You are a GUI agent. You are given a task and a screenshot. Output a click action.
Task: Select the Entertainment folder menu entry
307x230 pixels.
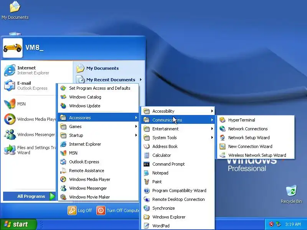click(178, 129)
